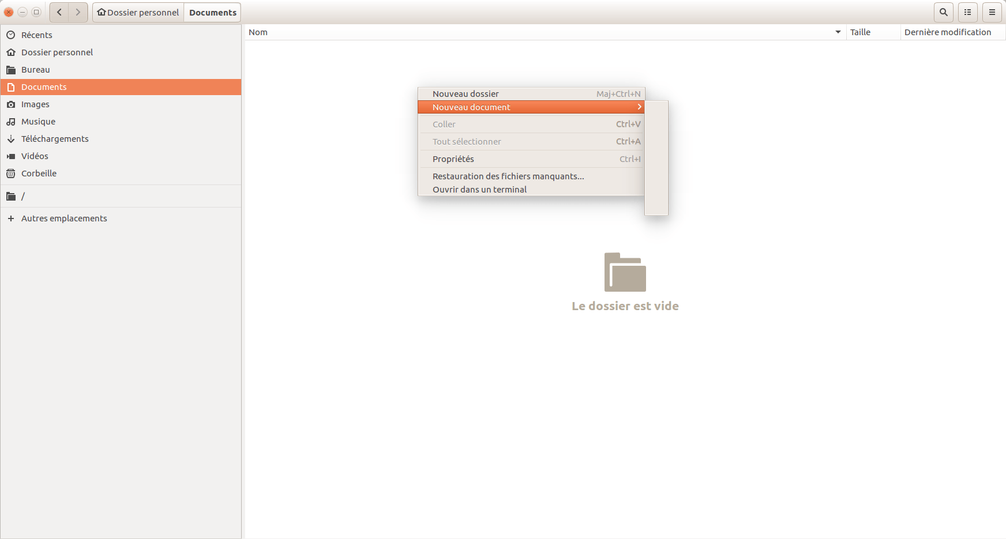Click the video icon beside Vidéos
The height and width of the screenshot is (539, 1006).
11,156
